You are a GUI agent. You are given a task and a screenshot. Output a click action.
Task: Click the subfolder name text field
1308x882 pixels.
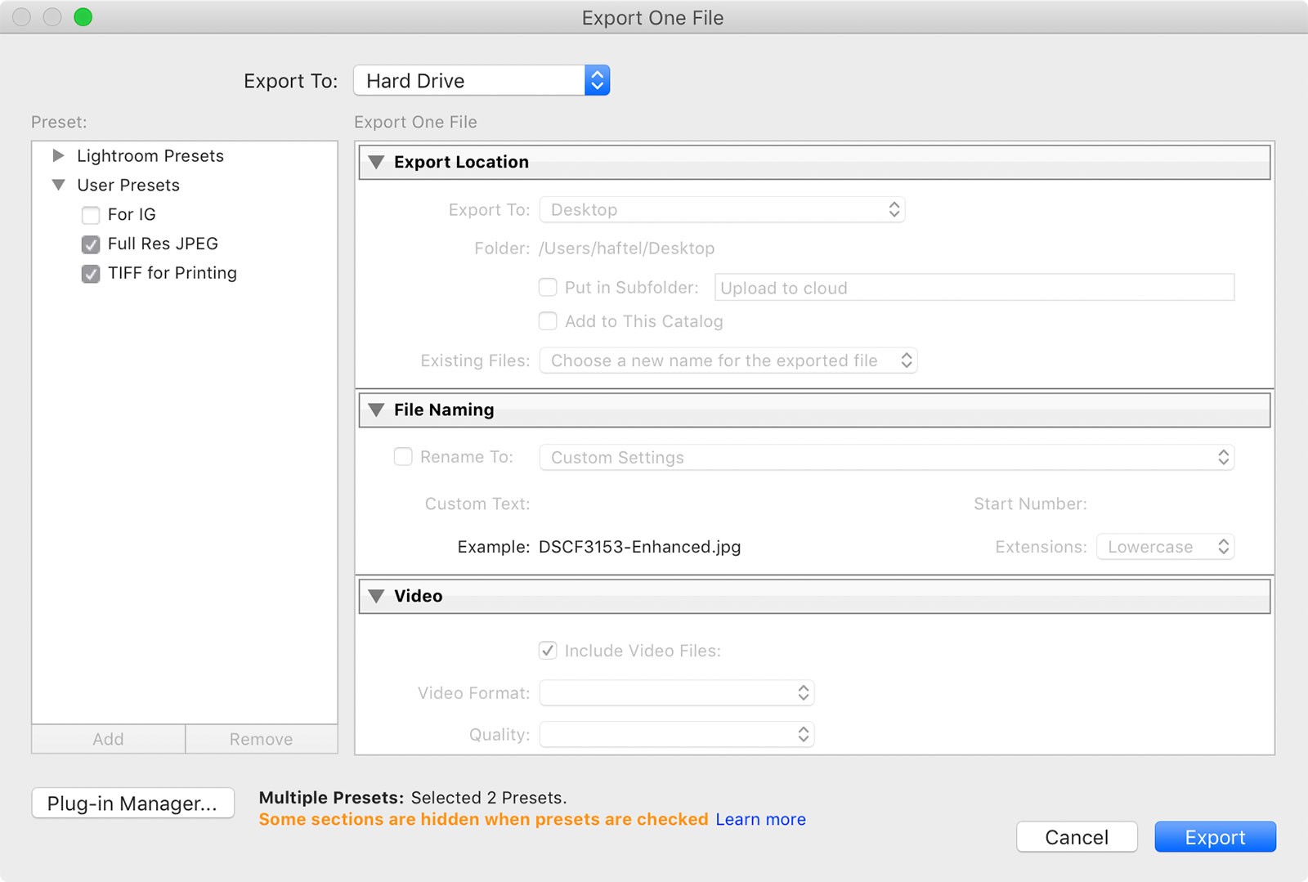[x=974, y=288]
